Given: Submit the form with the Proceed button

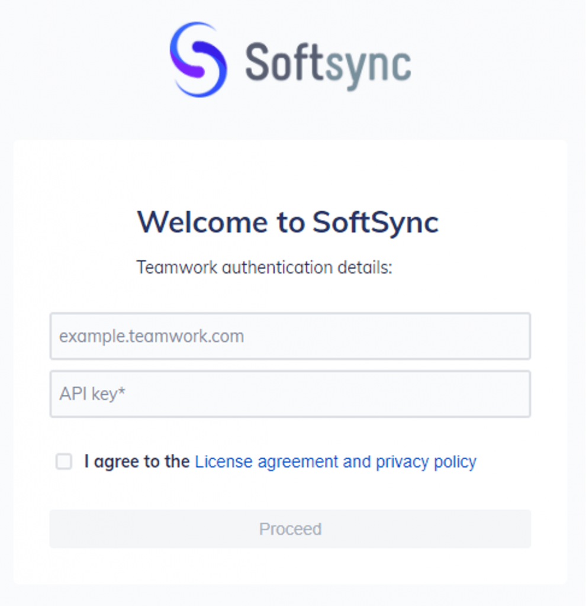Looking at the screenshot, I should [290, 529].
